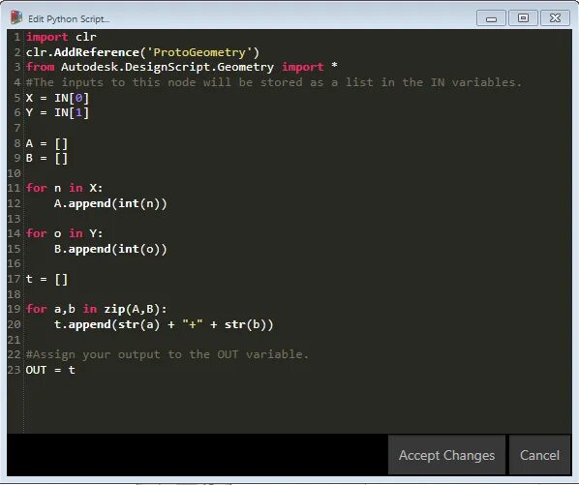Click the 'for o in Y:' line
The width and height of the screenshot is (579, 485).
coord(64,233)
